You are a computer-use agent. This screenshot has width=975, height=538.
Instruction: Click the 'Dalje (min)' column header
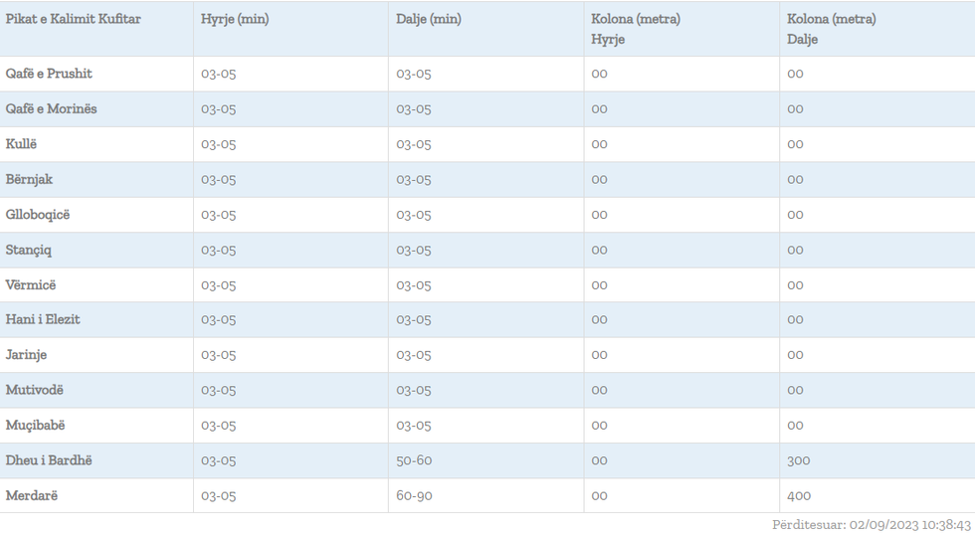click(429, 19)
